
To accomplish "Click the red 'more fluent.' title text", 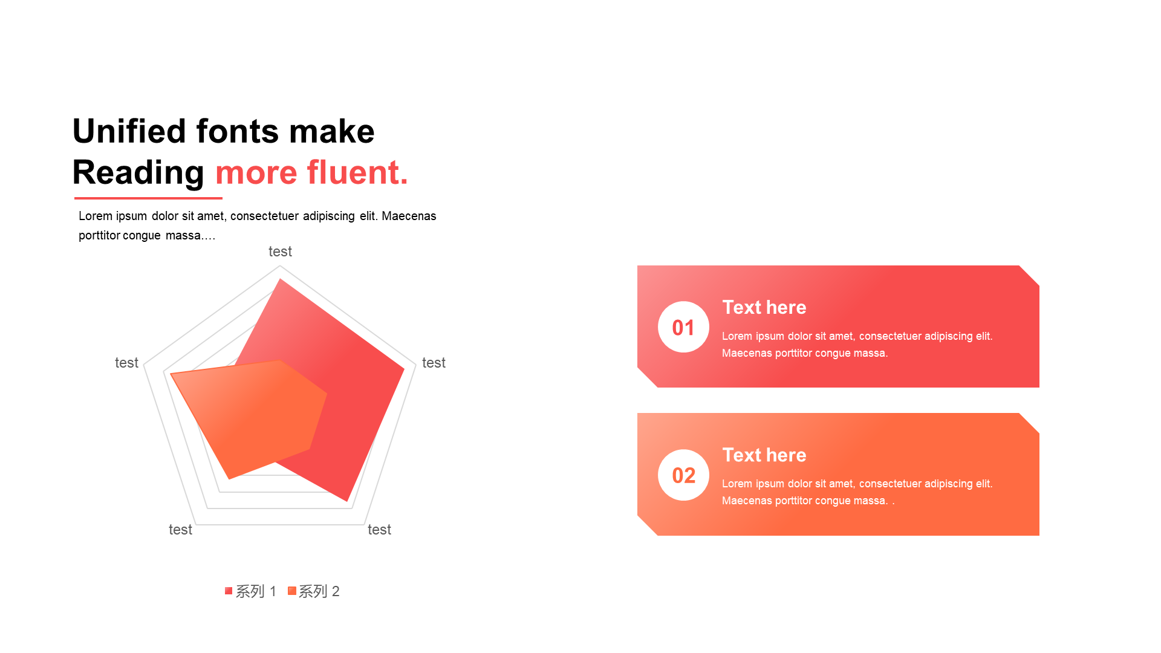I will pos(311,172).
